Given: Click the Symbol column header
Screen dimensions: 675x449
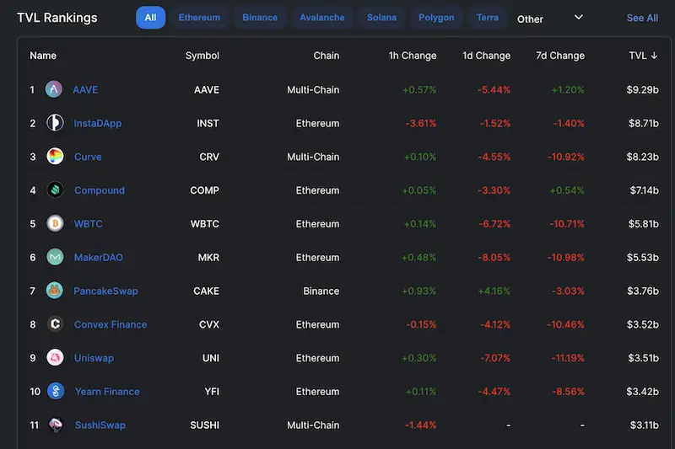Looking at the screenshot, I should [x=202, y=56].
